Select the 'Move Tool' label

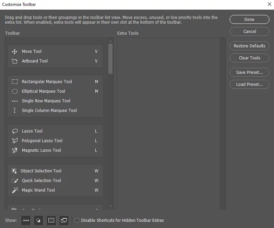(32, 52)
